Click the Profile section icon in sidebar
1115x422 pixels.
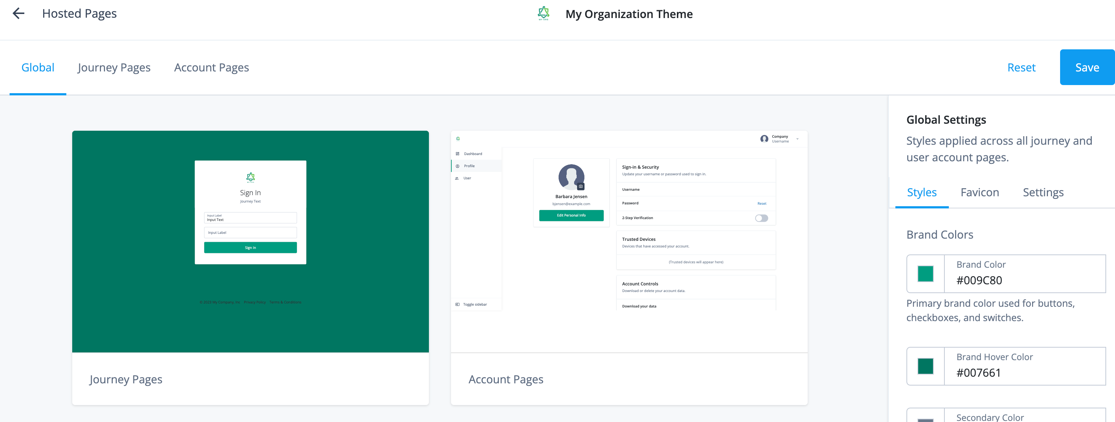[x=457, y=166]
